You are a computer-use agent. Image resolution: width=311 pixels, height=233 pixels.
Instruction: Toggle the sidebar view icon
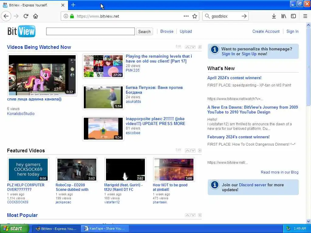[x=293, y=16]
